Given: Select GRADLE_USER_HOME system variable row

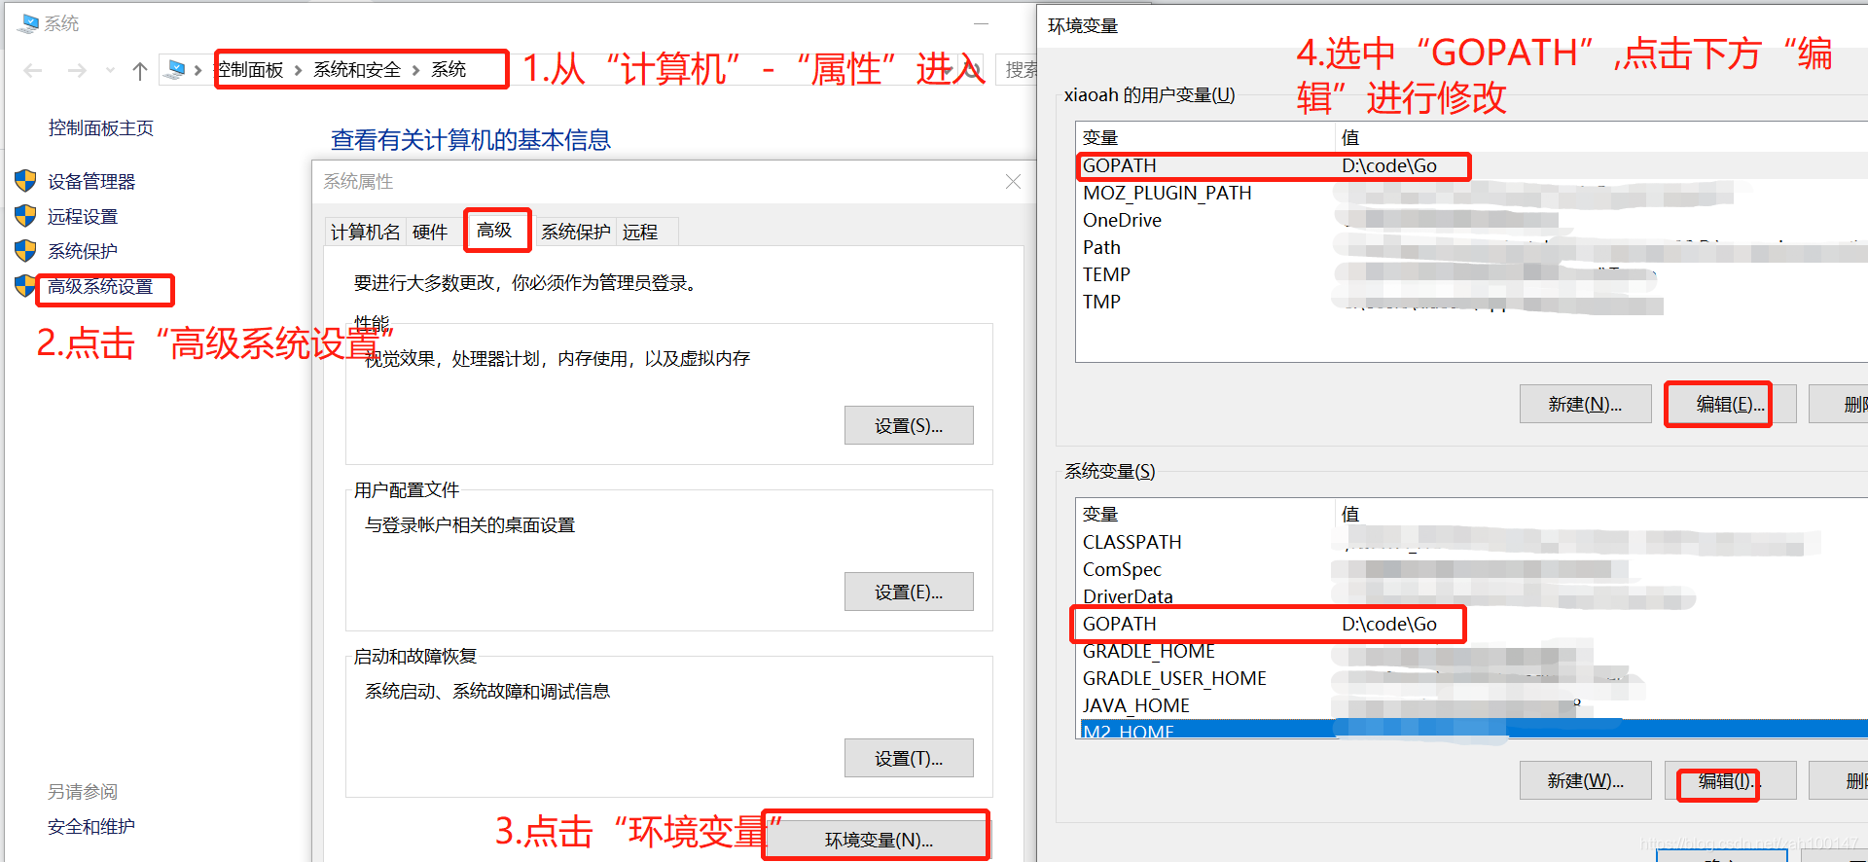Looking at the screenshot, I should (x=1471, y=678).
